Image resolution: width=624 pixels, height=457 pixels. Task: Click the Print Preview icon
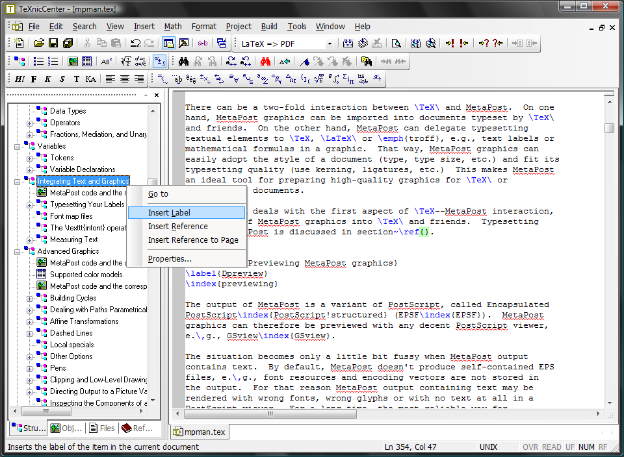point(396,43)
